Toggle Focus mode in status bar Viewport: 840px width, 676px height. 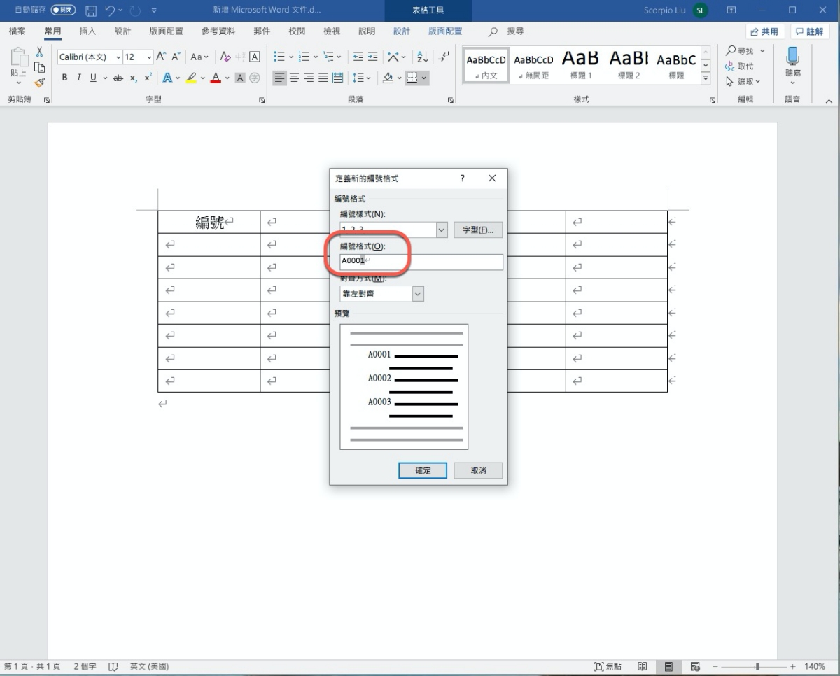point(608,666)
